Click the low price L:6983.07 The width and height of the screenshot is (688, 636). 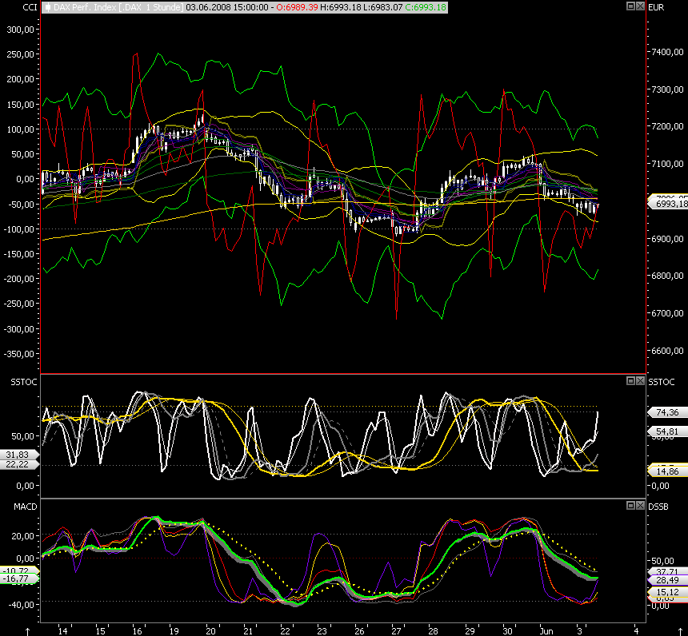pyautogui.click(x=382, y=7)
